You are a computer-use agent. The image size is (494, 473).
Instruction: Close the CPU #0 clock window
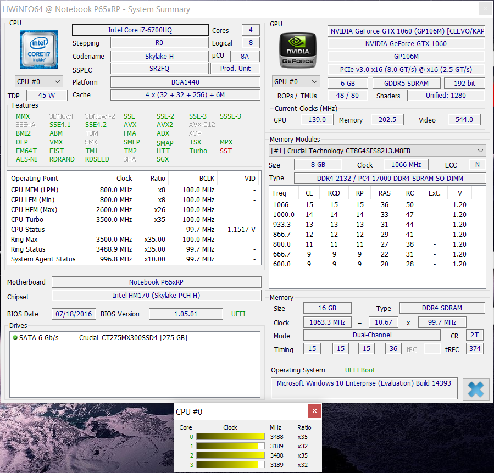[x=314, y=411]
